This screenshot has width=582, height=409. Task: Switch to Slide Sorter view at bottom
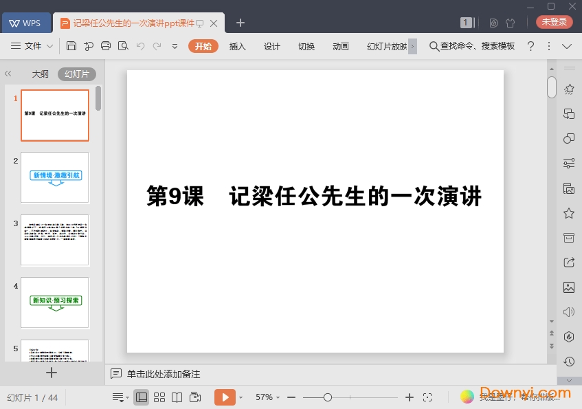click(x=160, y=397)
